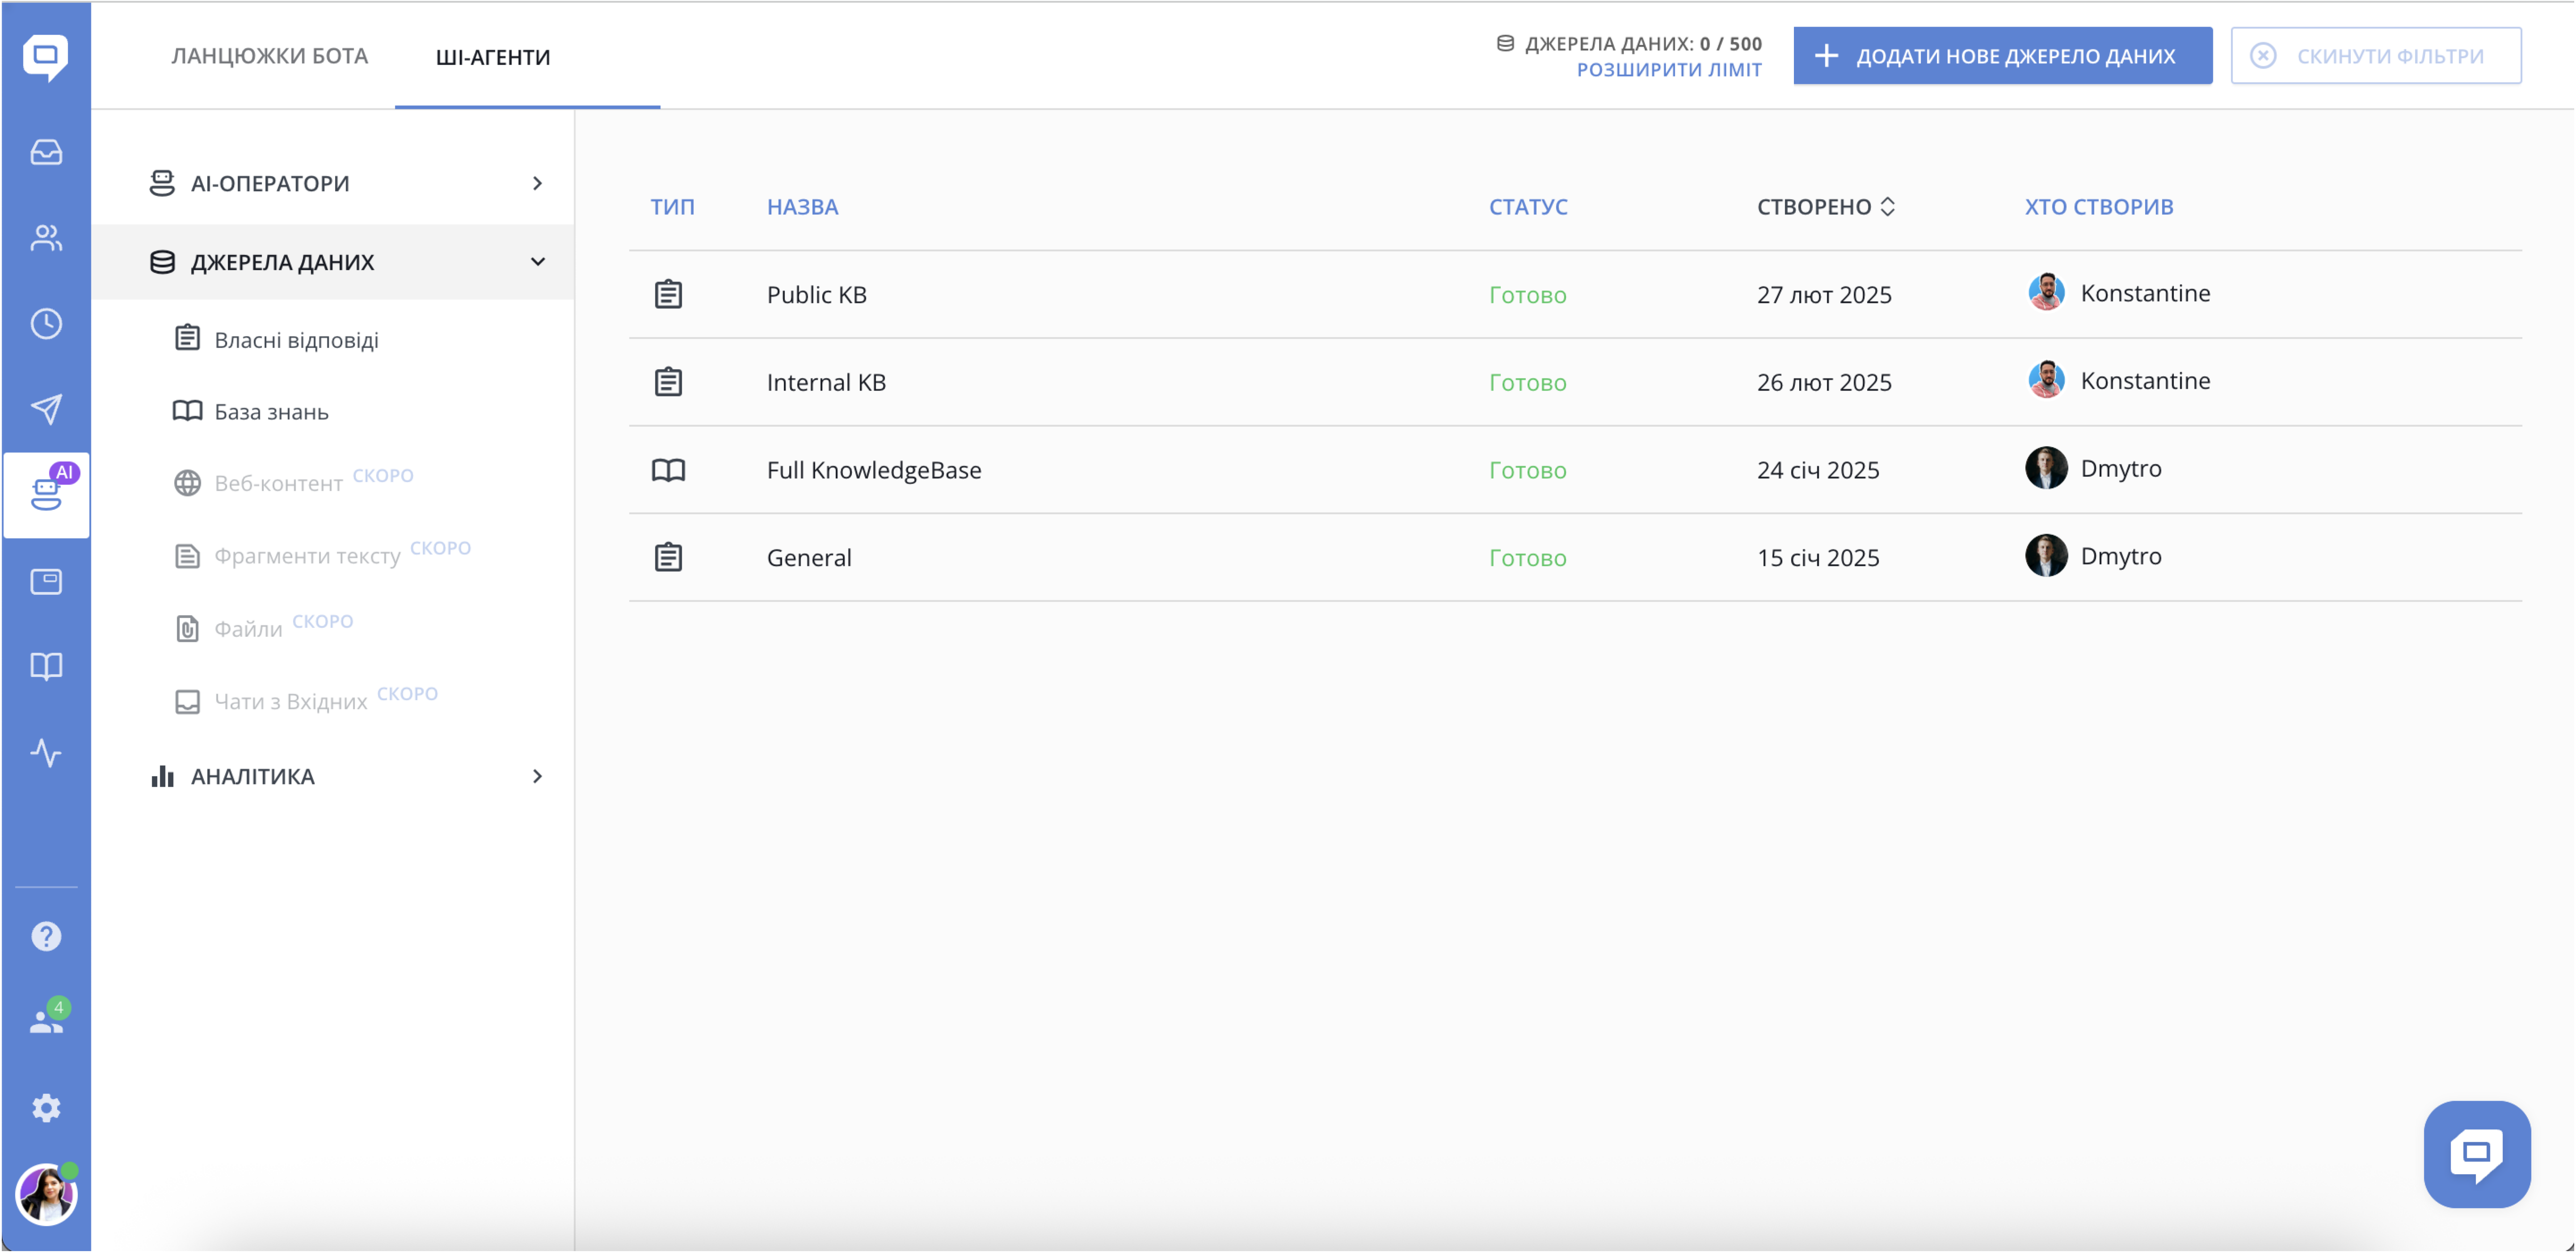Click the Джерела даних database stack icon
The height and width of the screenshot is (1252, 2576).
pyautogui.click(x=162, y=262)
